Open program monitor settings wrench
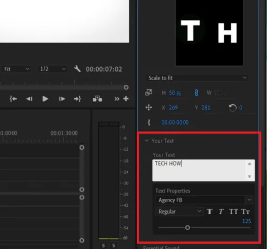 pos(77,69)
